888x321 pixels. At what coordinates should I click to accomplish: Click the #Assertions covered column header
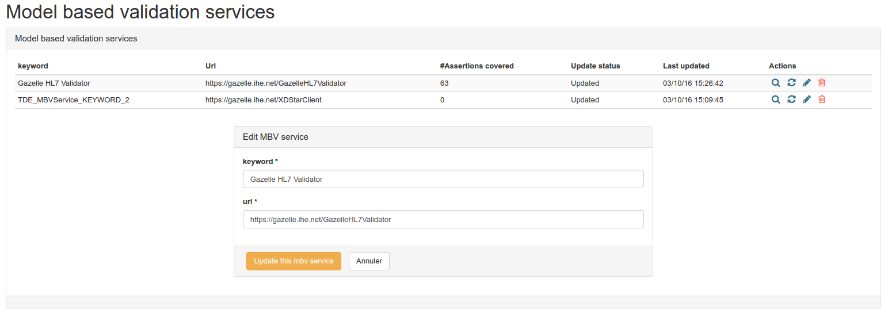(477, 66)
